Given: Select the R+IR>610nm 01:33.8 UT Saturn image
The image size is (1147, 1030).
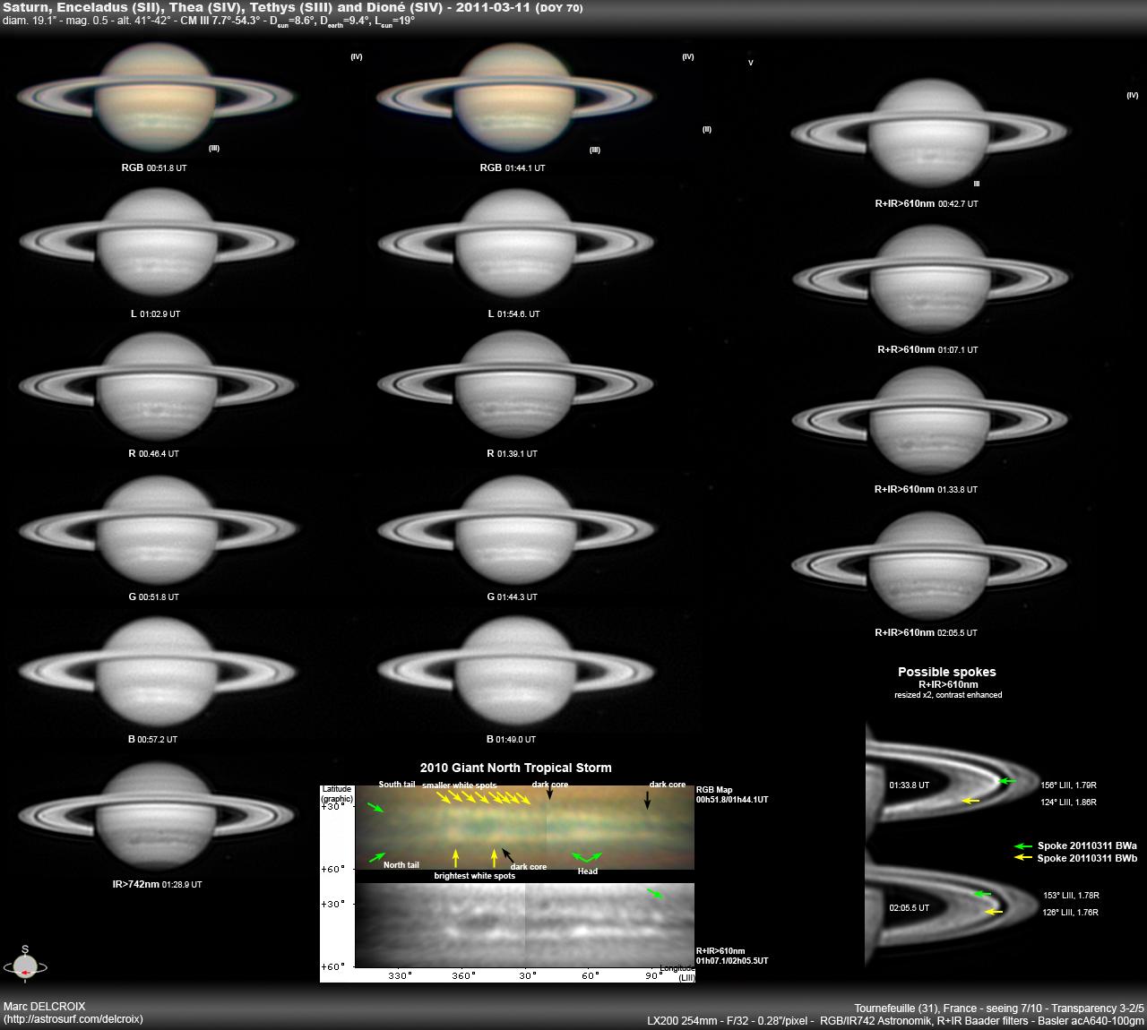Looking at the screenshot, I should pyautogui.click(x=928, y=421).
